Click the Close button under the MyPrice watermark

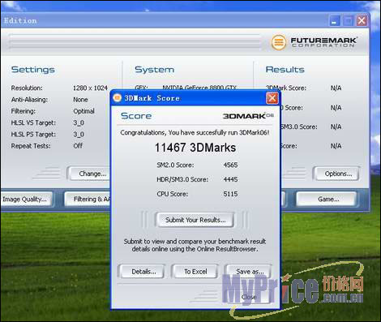tap(249, 297)
